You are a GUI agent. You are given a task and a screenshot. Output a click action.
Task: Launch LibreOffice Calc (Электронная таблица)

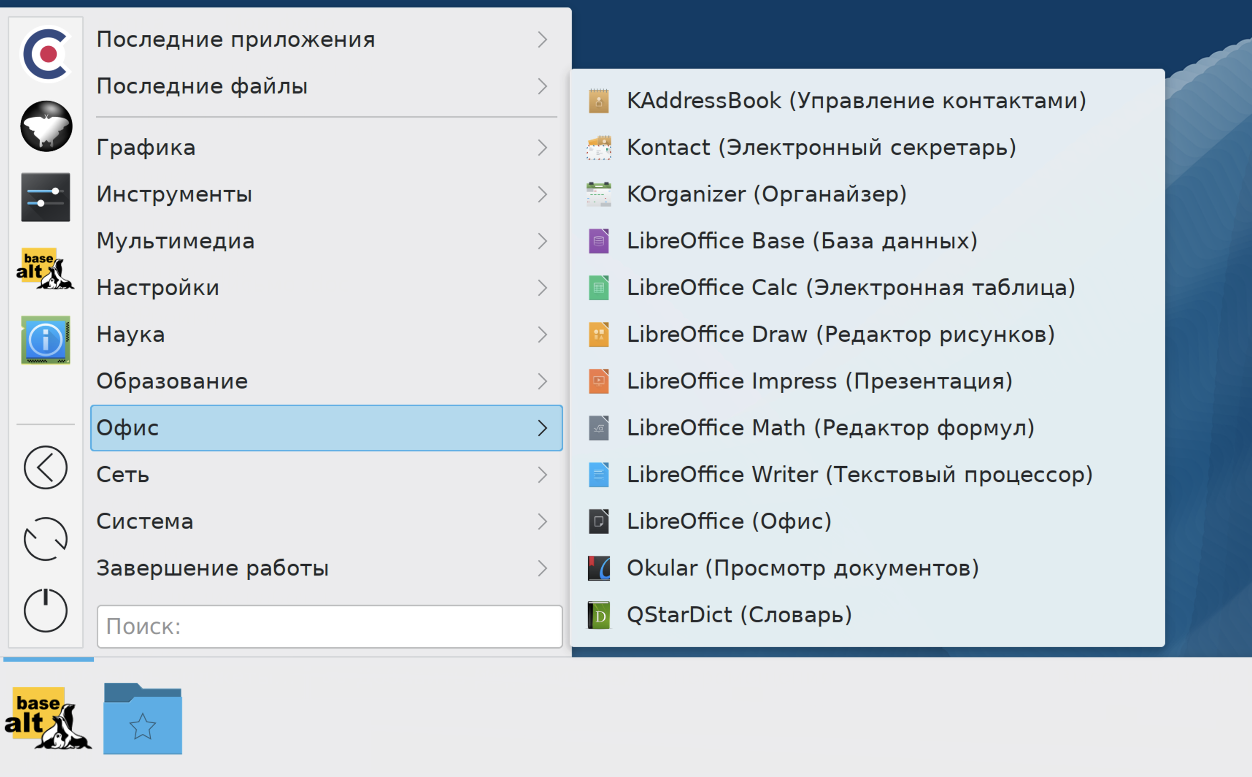coord(867,288)
